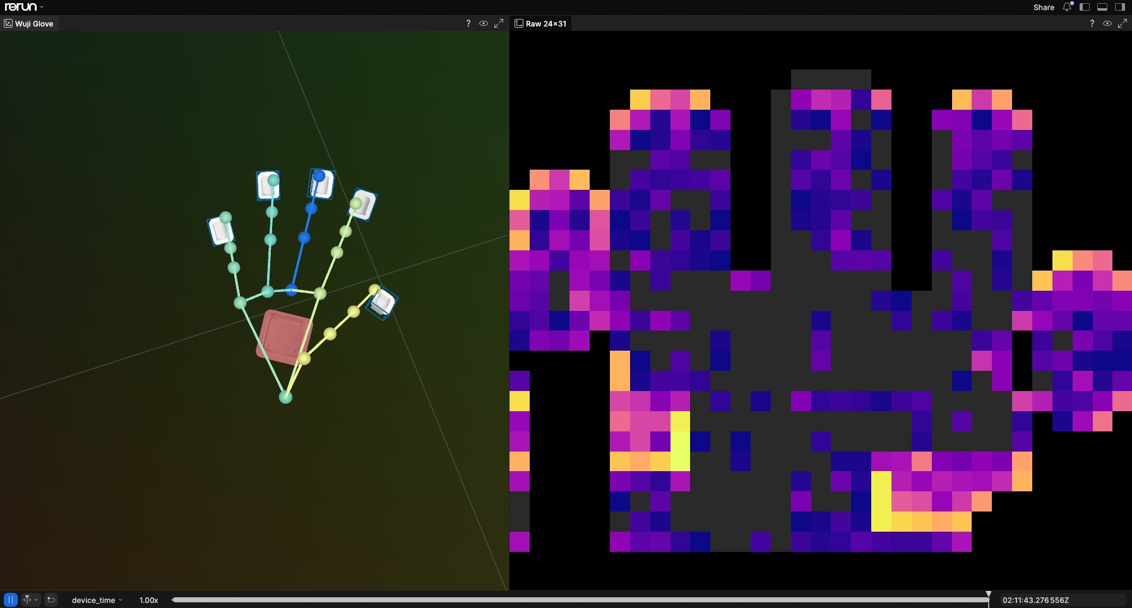Toggle the left blueprint panel
Screen dimensions: 1132x608
[x=1085, y=7]
